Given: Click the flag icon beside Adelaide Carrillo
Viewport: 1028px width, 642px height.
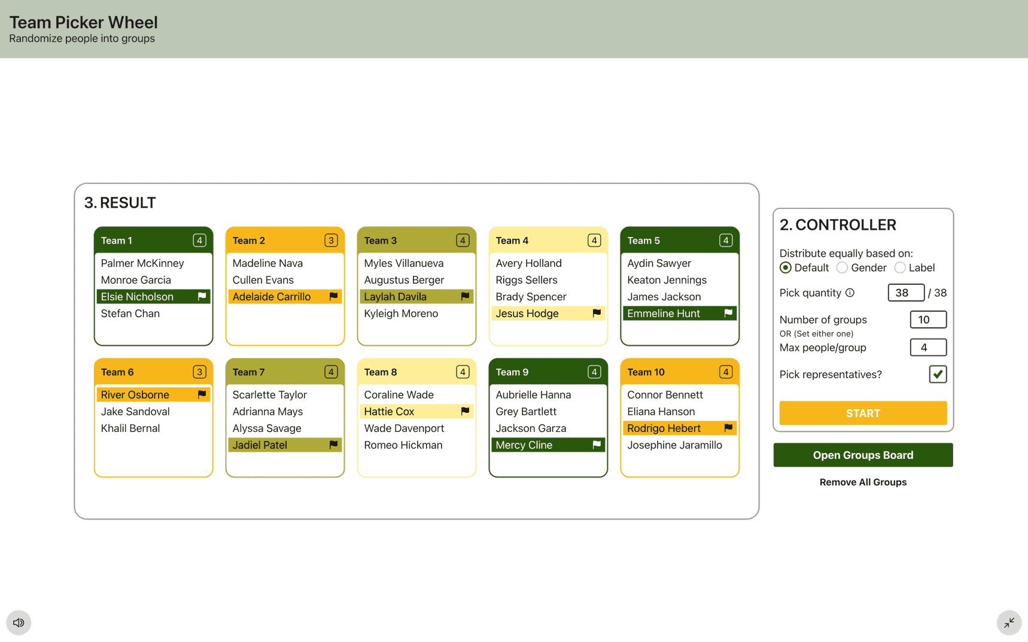Looking at the screenshot, I should [333, 296].
